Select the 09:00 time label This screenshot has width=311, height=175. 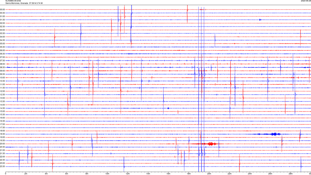pos(2,71)
